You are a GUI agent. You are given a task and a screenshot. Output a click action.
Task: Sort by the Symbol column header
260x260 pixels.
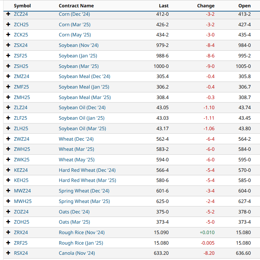[x=22, y=6]
